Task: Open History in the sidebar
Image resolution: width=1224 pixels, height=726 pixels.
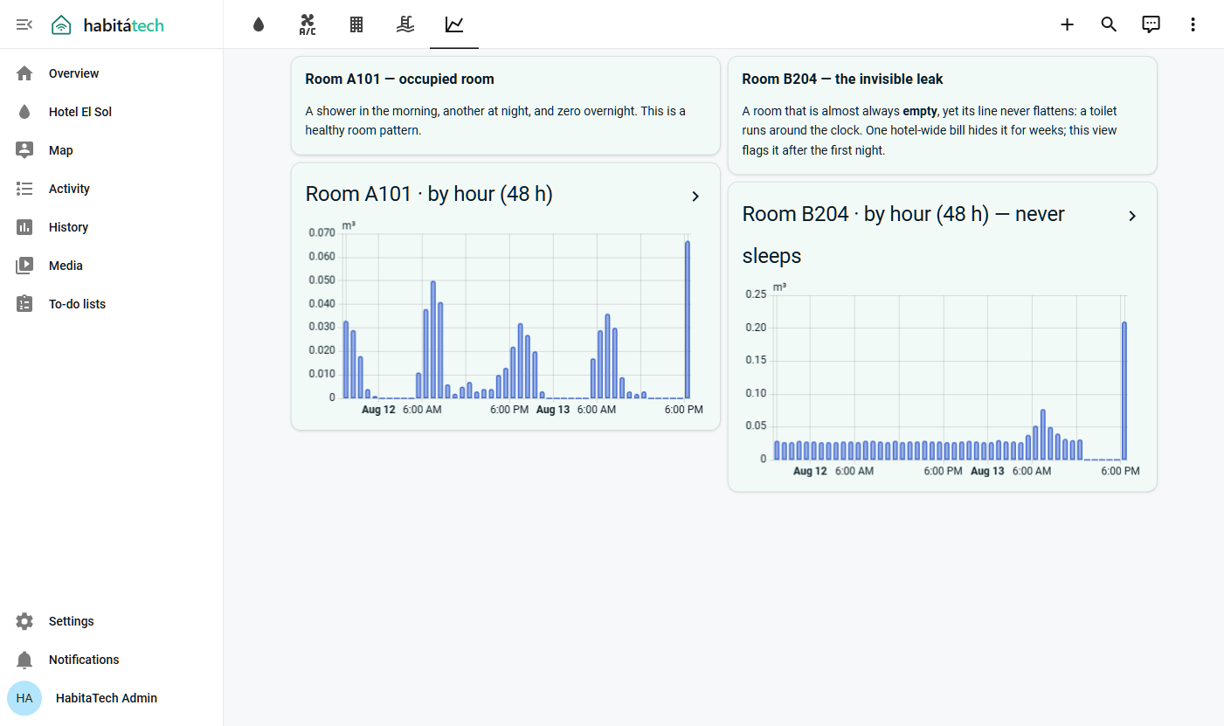Action: point(112,227)
